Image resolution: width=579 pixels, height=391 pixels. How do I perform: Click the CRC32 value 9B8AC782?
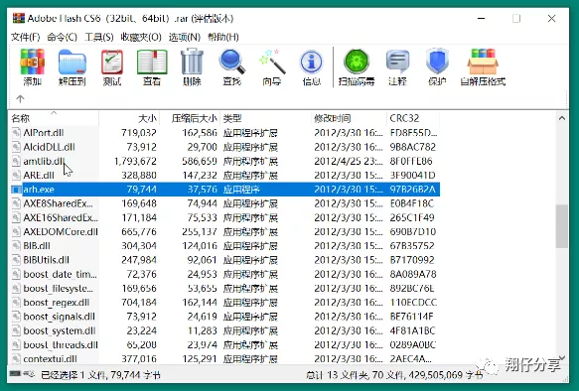coord(413,147)
